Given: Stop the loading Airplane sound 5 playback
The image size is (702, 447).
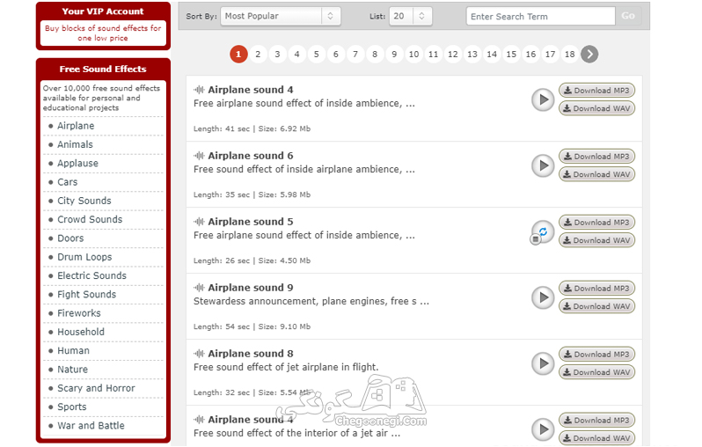Looking at the screenshot, I should [536, 239].
